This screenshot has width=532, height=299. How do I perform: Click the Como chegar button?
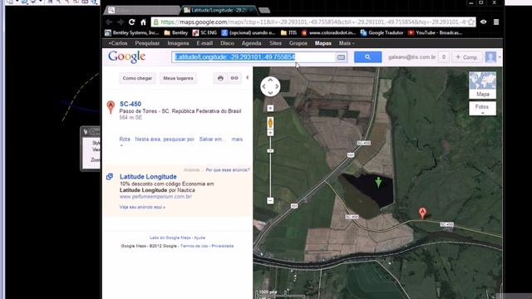137,78
